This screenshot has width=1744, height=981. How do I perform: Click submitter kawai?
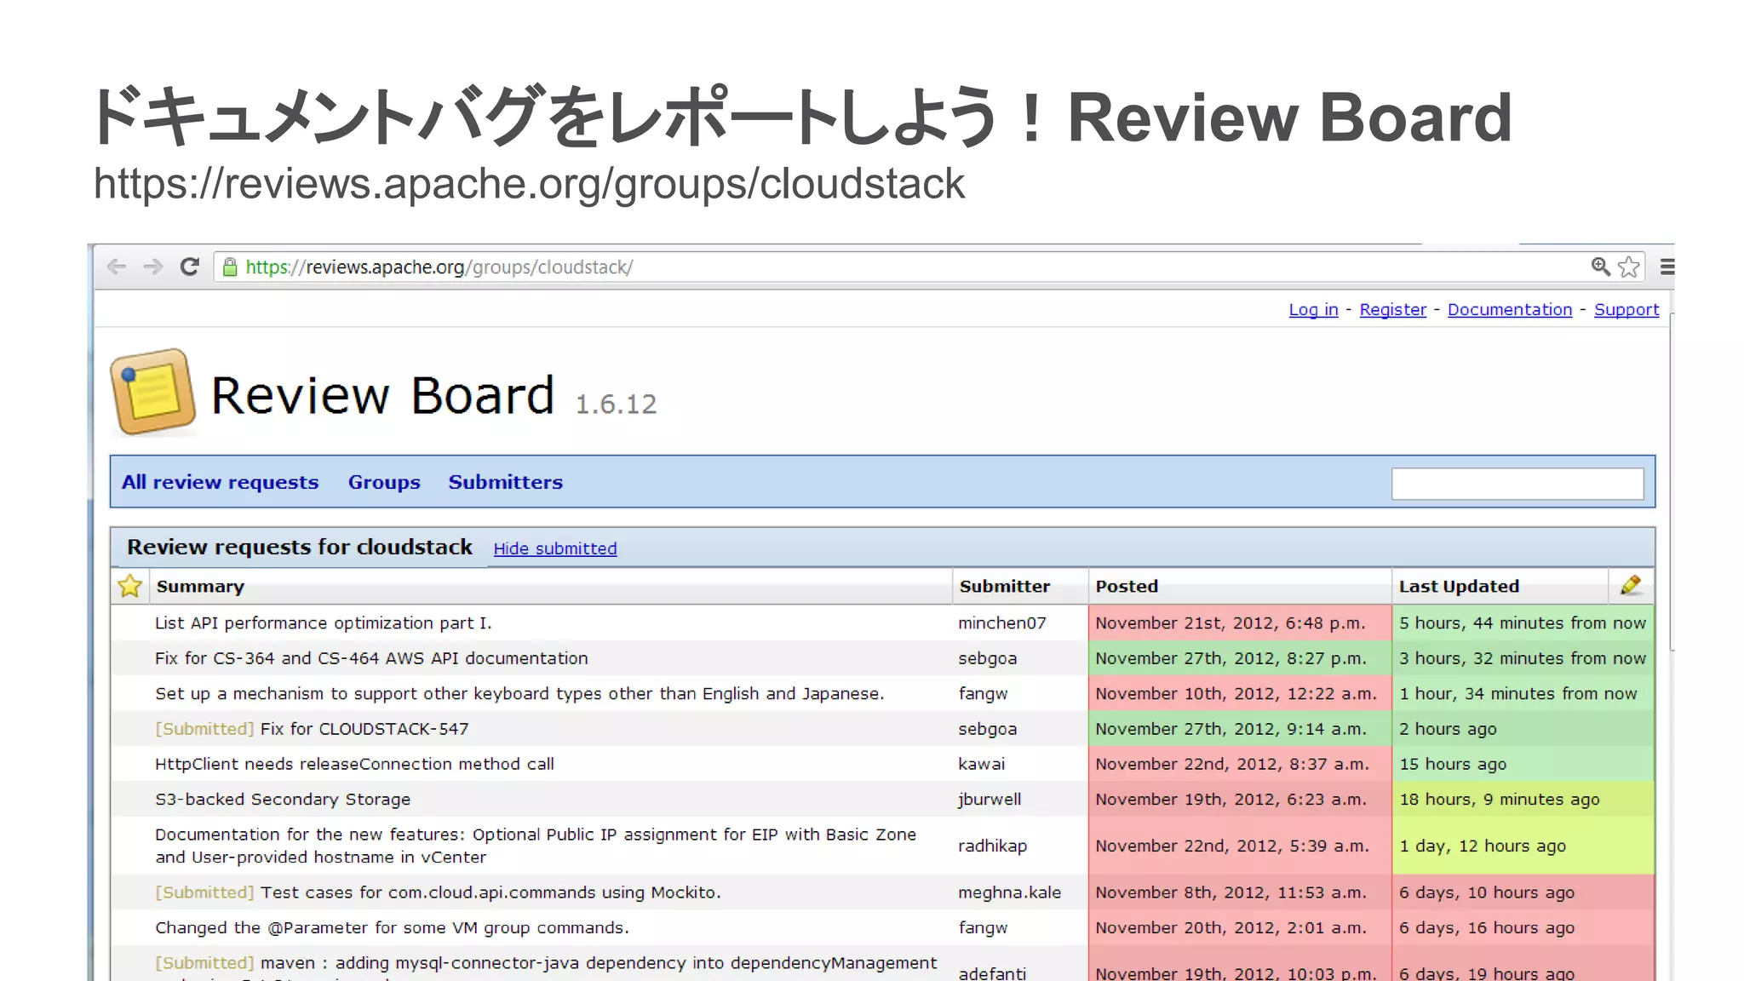coord(981,764)
